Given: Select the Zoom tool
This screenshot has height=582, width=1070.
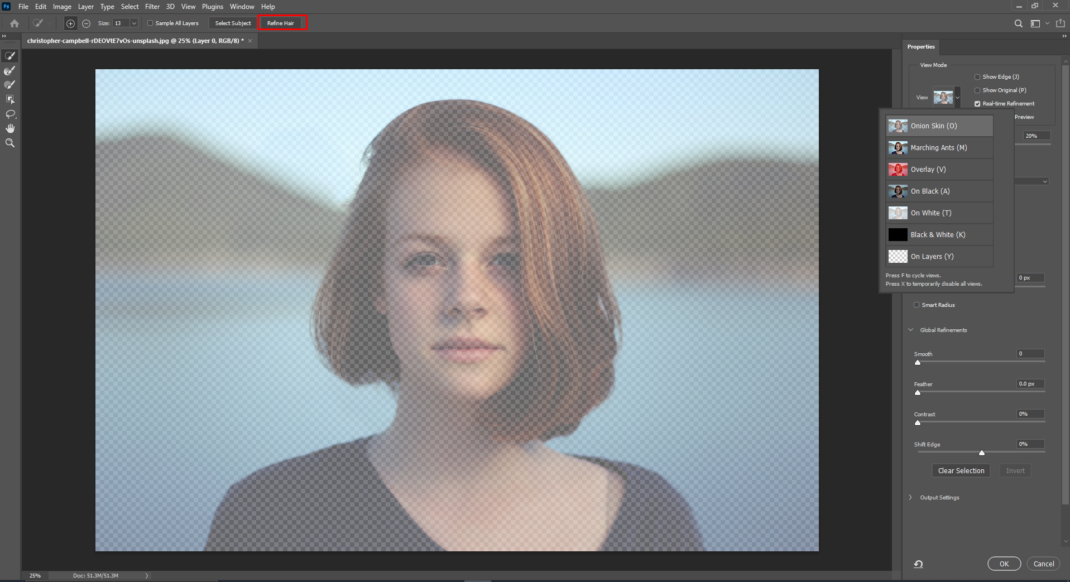Looking at the screenshot, I should point(9,143).
